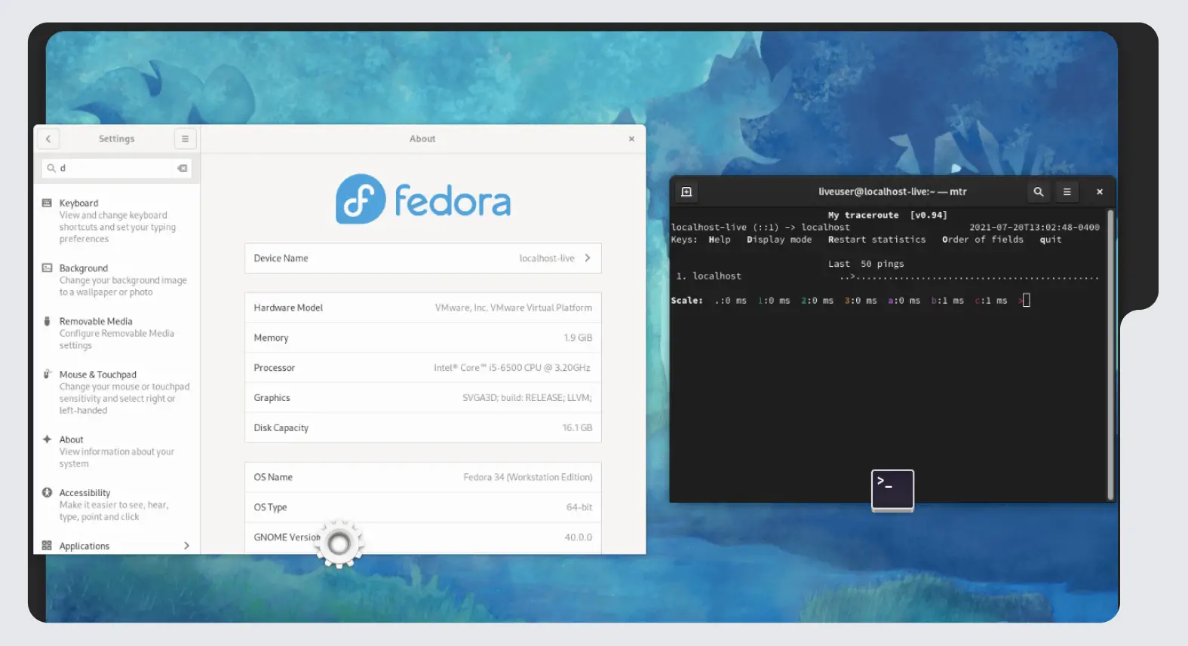Open search in the terminal window
Image resolution: width=1188 pixels, height=646 pixels.
(x=1038, y=191)
